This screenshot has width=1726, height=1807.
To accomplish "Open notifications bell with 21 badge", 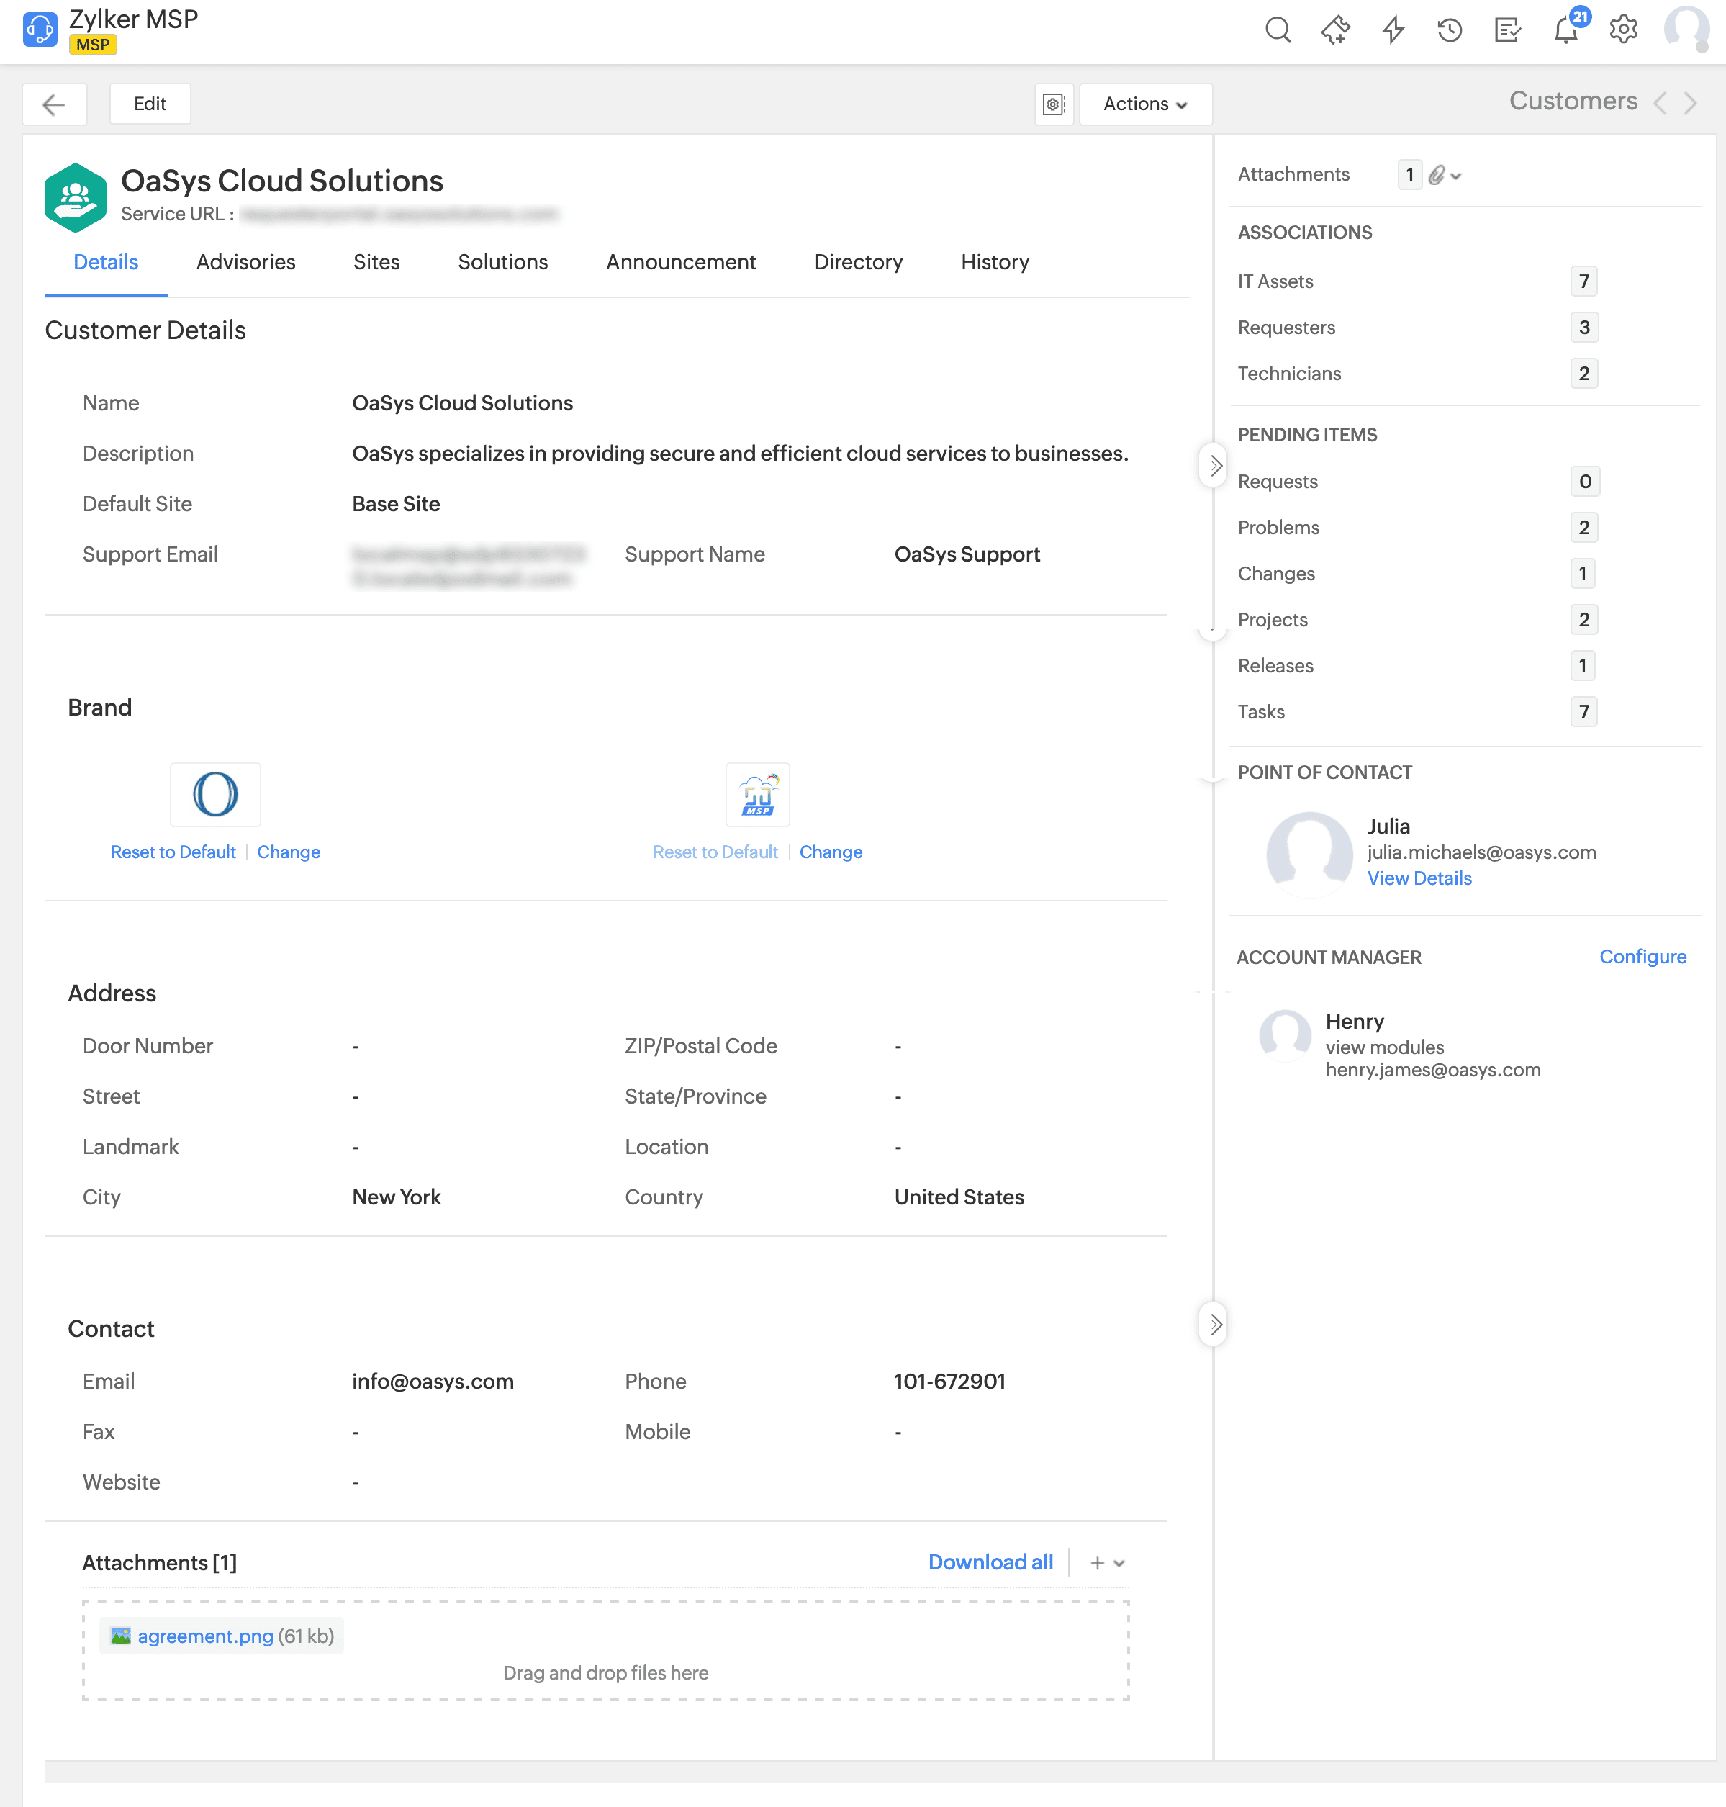I will (x=1566, y=30).
